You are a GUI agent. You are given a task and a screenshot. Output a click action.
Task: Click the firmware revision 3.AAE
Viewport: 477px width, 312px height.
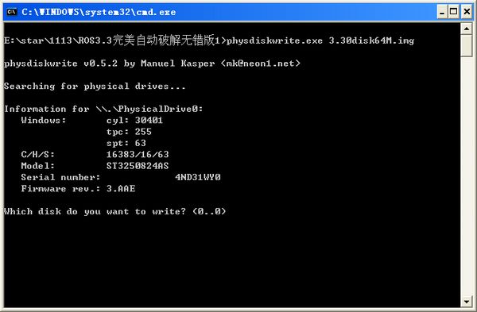click(x=121, y=189)
